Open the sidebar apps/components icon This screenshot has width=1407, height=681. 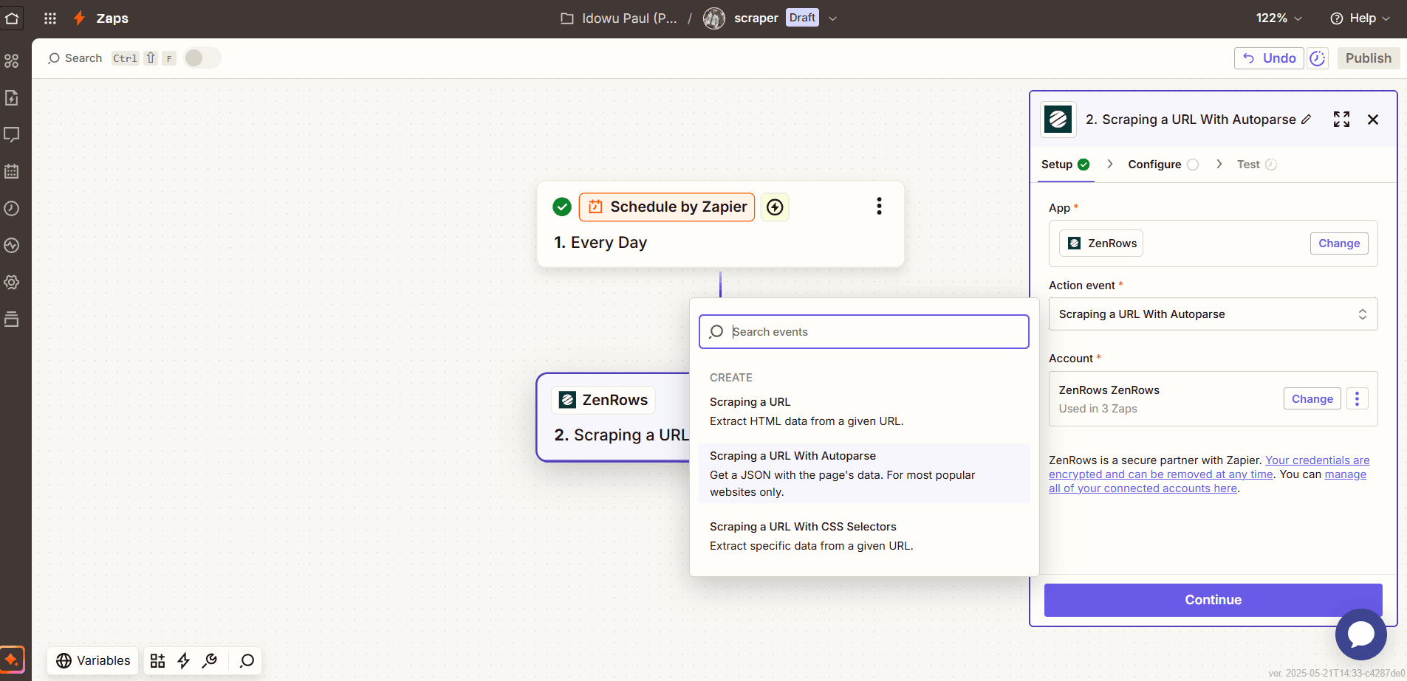(x=12, y=61)
